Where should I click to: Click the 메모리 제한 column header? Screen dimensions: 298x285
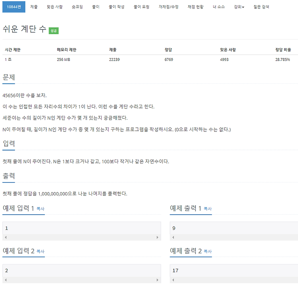pos(66,50)
